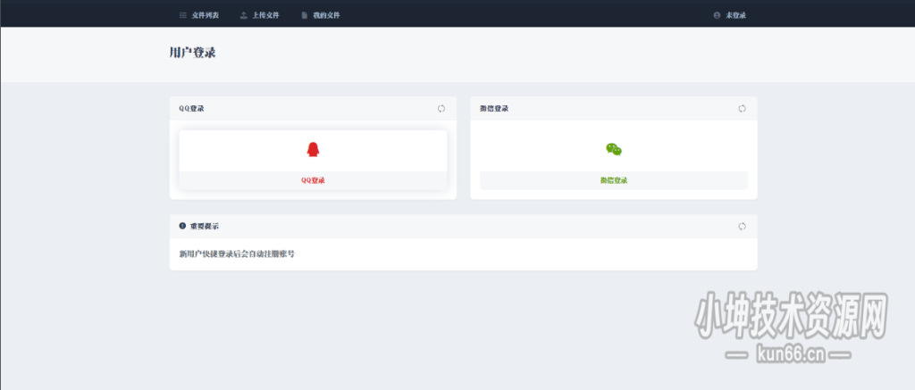The width and height of the screenshot is (915, 390).
Task: Click the 微信登录 panel header title
Action: [x=494, y=108]
